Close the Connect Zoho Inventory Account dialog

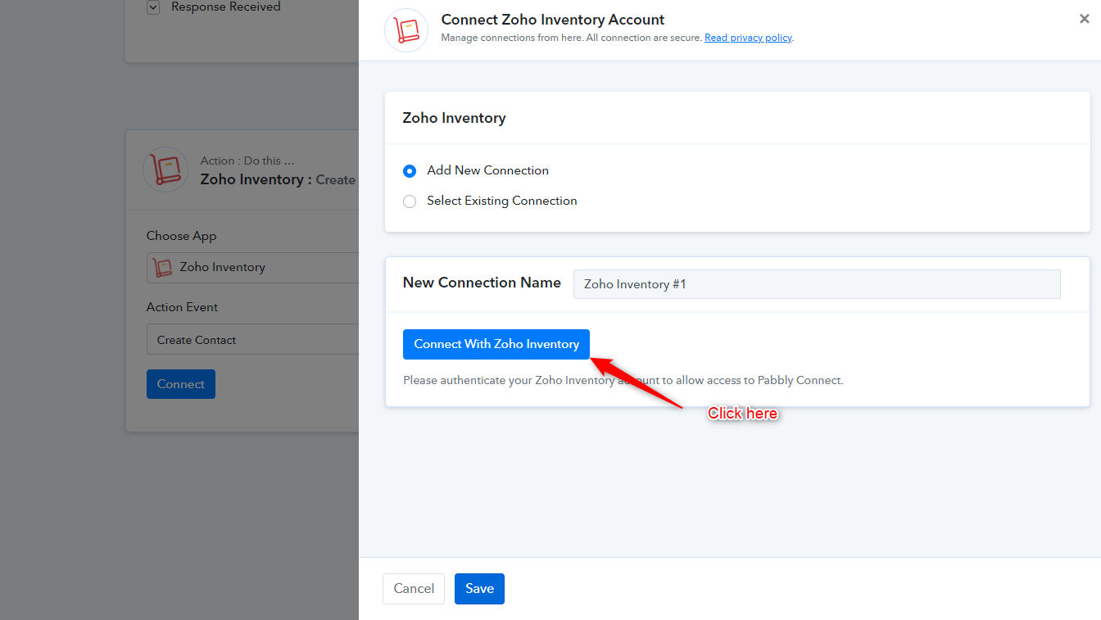point(1084,19)
